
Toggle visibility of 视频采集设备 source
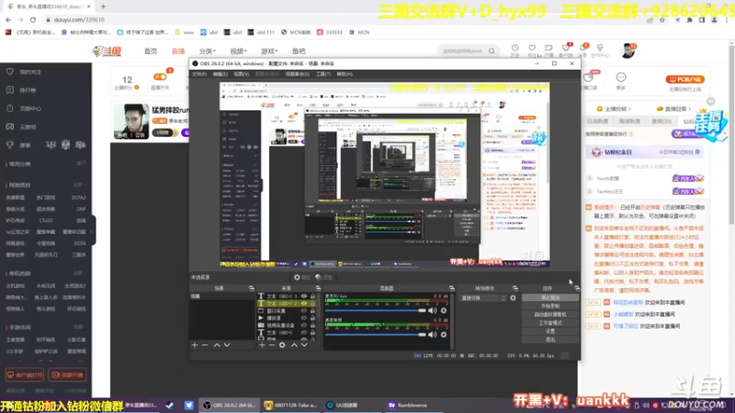point(304,326)
